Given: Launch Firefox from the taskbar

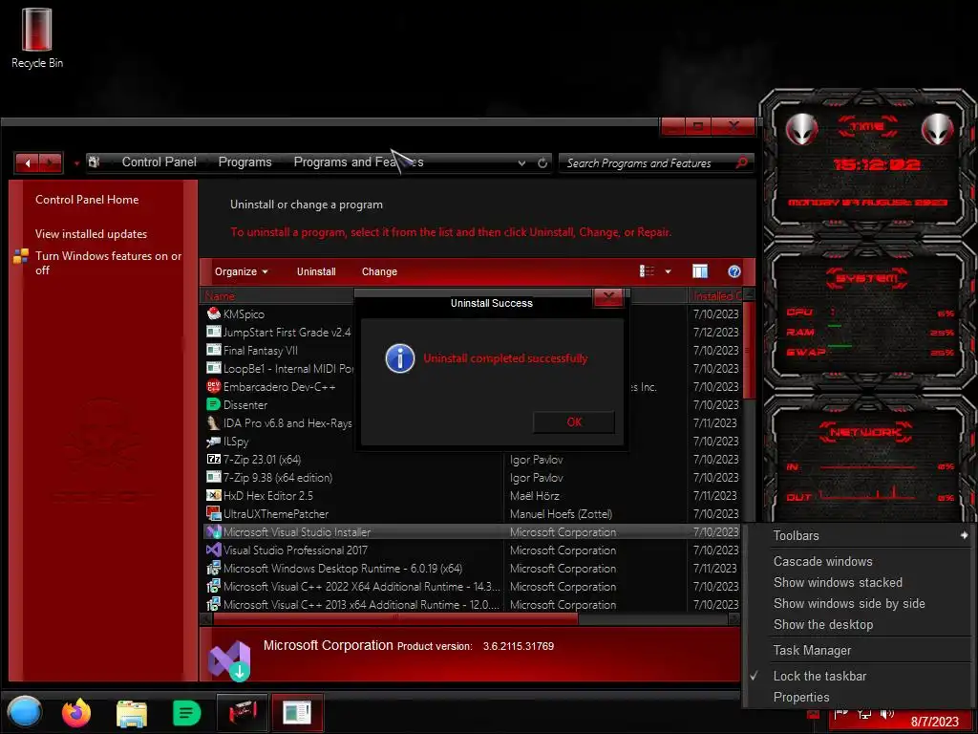Looking at the screenshot, I should [x=76, y=712].
